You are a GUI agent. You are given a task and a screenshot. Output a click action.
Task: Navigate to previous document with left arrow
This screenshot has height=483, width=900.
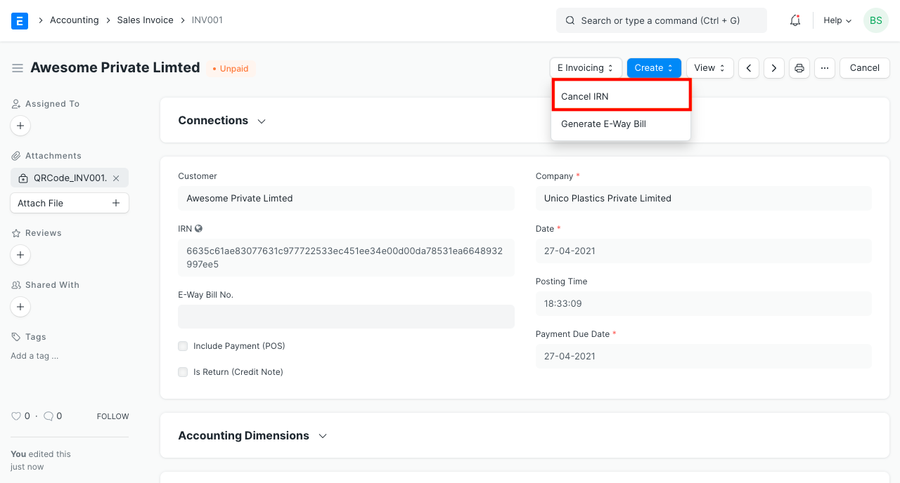748,67
